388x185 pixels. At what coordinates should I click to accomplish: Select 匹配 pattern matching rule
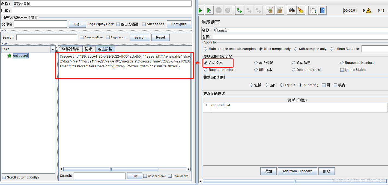tap(267, 85)
